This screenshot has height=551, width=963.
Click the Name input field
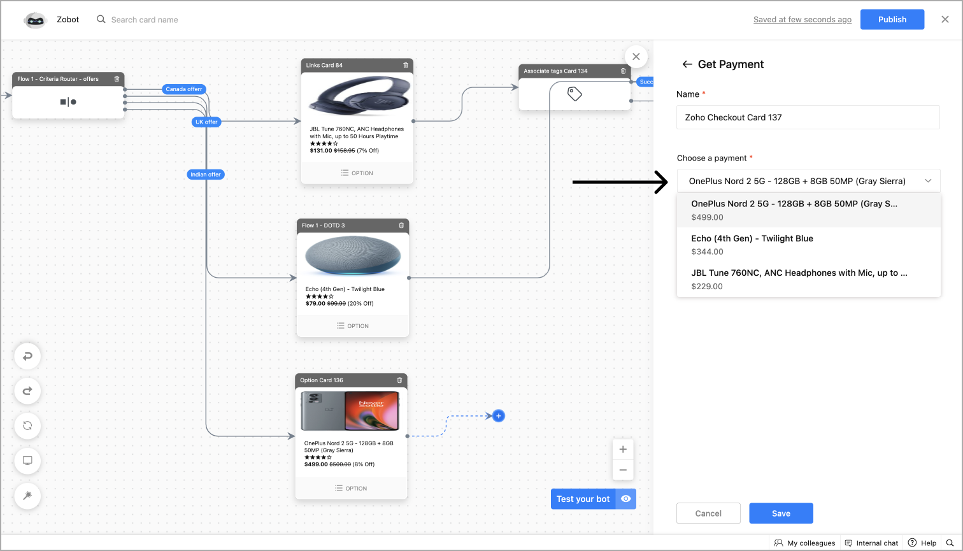coord(808,117)
